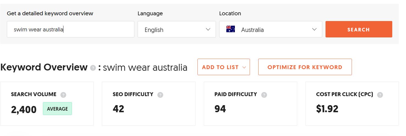
Task: Click the Australian flag icon in Location
Action: pyautogui.click(x=230, y=29)
